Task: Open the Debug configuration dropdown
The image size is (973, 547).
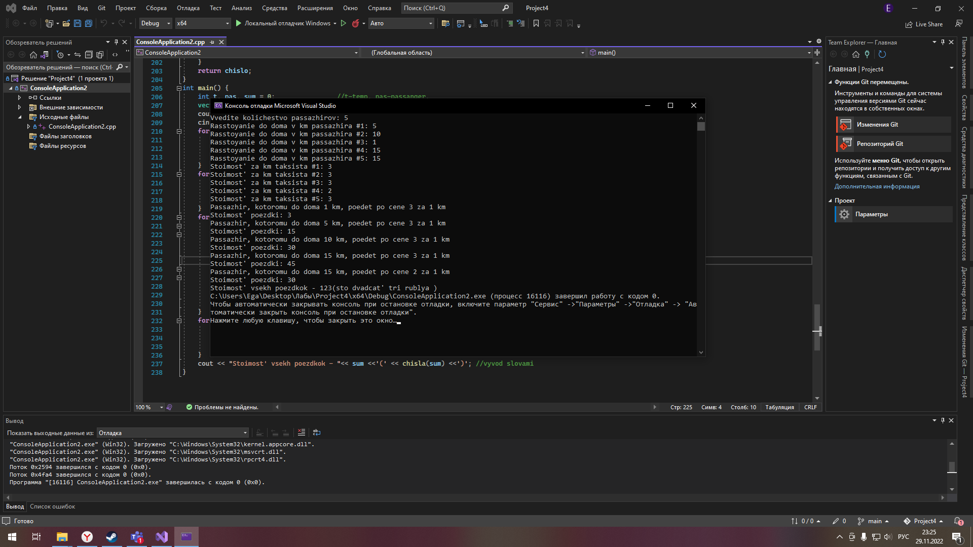Action: pyautogui.click(x=156, y=23)
